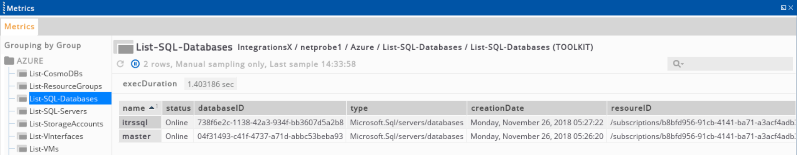The image size is (797, 155).
Task: Sort by the resoureID column header
Action: coord(702,108)
